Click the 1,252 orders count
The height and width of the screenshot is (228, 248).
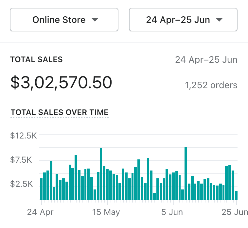click(x=211, y=85)
